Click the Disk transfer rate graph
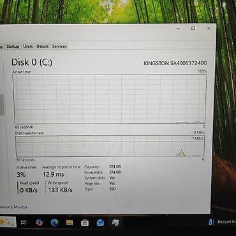The width and height of the screenshot is (236, 236). [x=110, y=146]
